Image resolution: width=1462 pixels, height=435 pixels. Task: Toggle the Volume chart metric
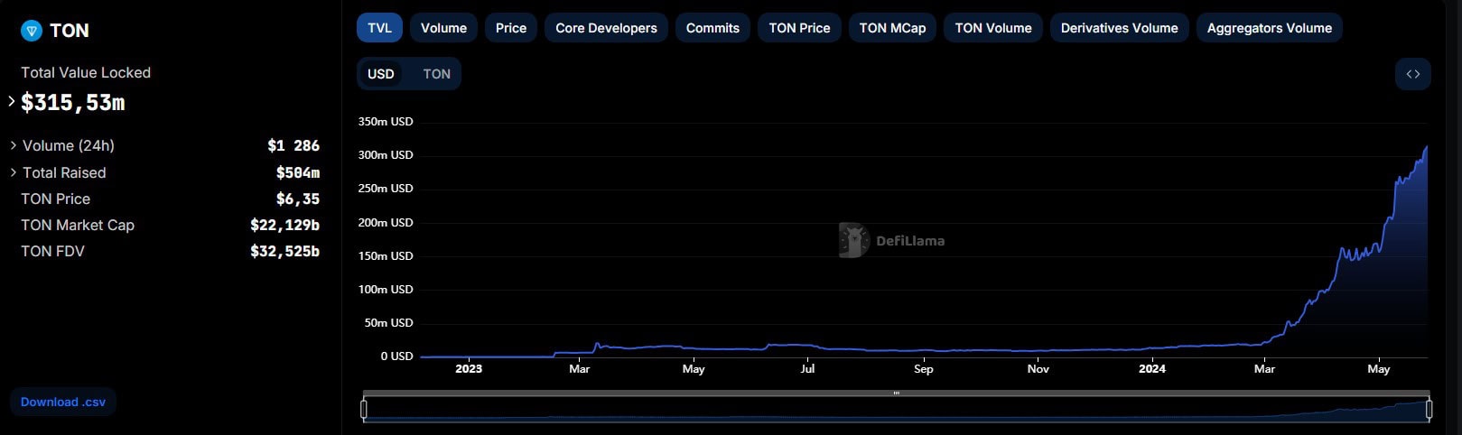(443, 28)
